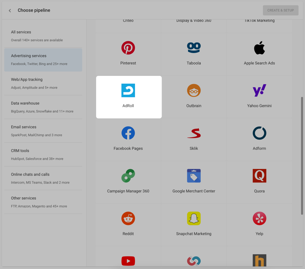Viewport: 305px width, 269px height.
Task: Click the services list vertical scrollbar
Action: [x=302, y=156]
